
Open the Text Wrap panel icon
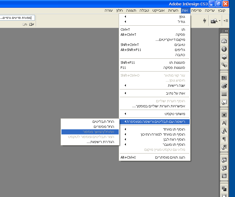point(224,115)
